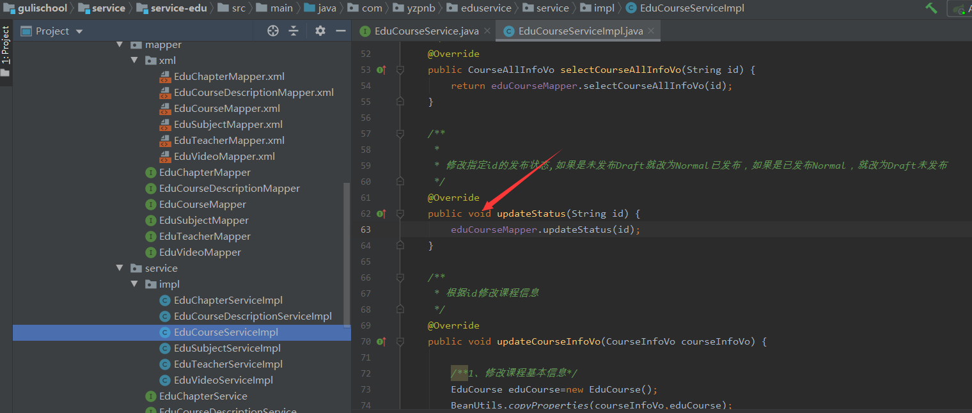Screen dimensions: 972x413
Task: Click EduCourseServiceImpl breadcrumb item
Action: (x=684, y=8)
